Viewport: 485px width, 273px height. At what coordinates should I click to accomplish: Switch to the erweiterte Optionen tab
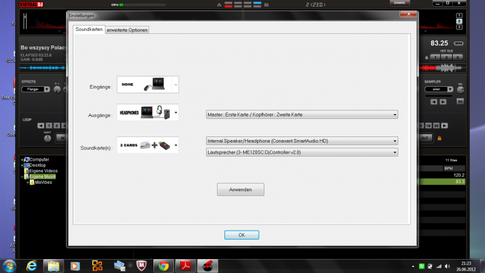[127, 30]
